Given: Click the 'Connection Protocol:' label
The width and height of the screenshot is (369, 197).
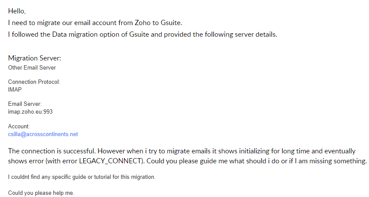Looking at the screenshot, I should pyautogui.click(x=34, y=82).
